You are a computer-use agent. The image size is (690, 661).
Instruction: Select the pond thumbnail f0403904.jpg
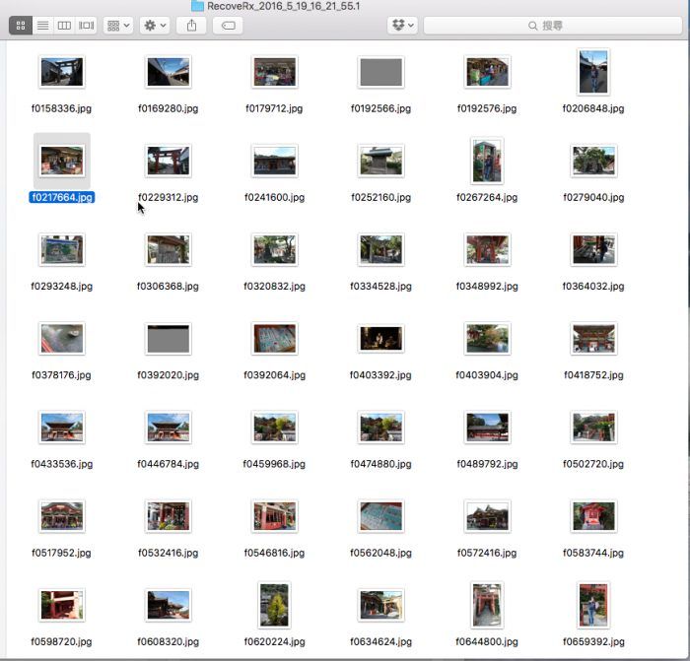click(x=487, y=338)
